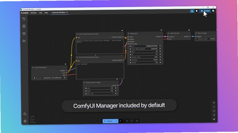
Task: Toggle dark theme with moon icon
Action: coord(25,114)
